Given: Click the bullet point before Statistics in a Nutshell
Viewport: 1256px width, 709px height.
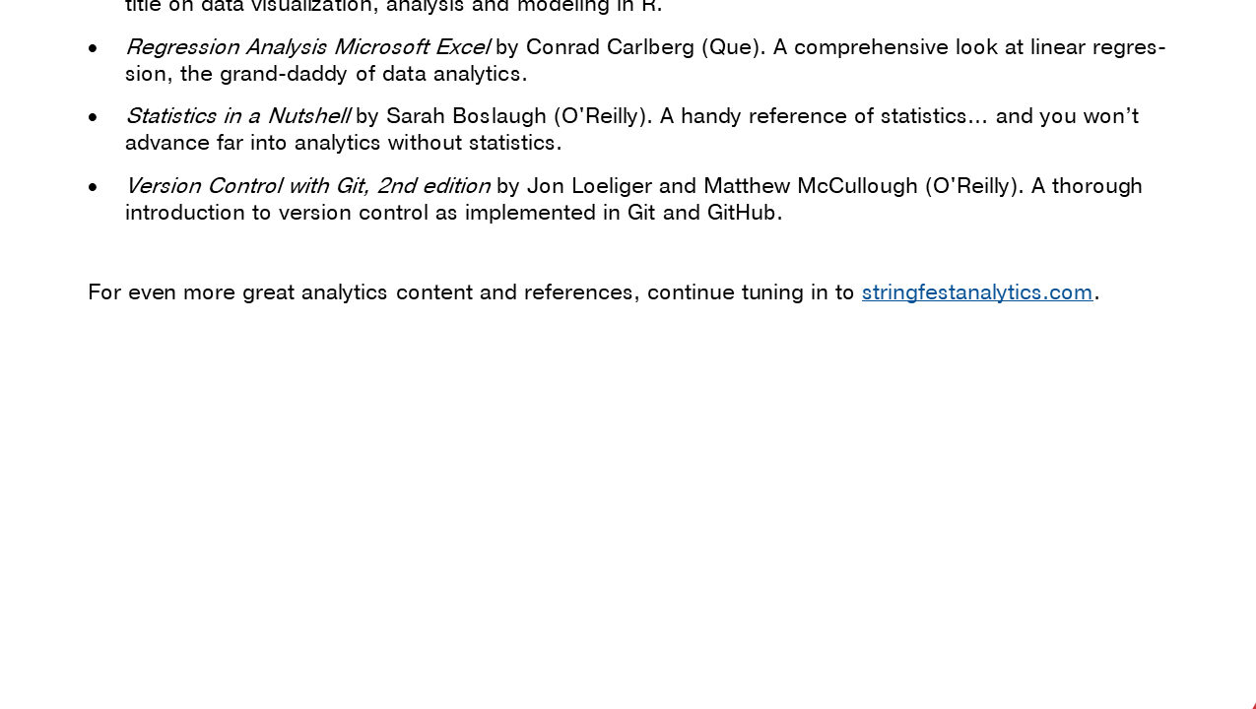Looking at the screenshot, I should (x=94, y=117).
